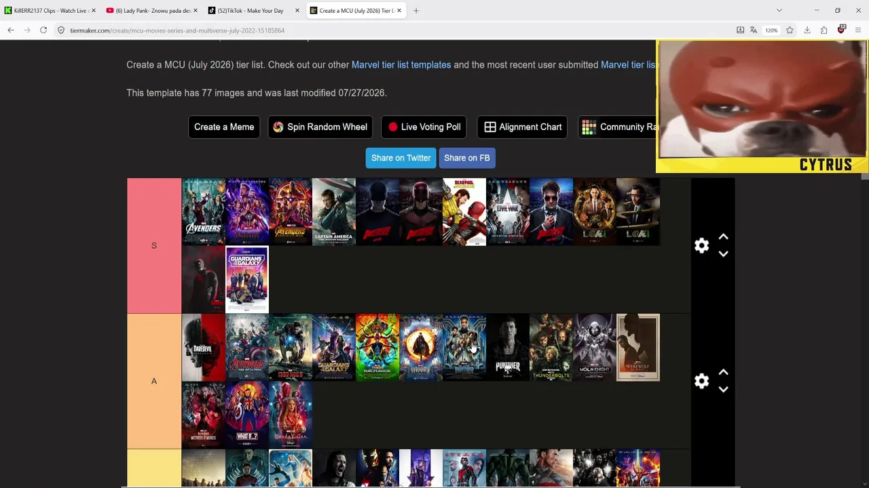869x488 pixels.
Task: Move the A tier row up
Action: click(x=723, y=372)
